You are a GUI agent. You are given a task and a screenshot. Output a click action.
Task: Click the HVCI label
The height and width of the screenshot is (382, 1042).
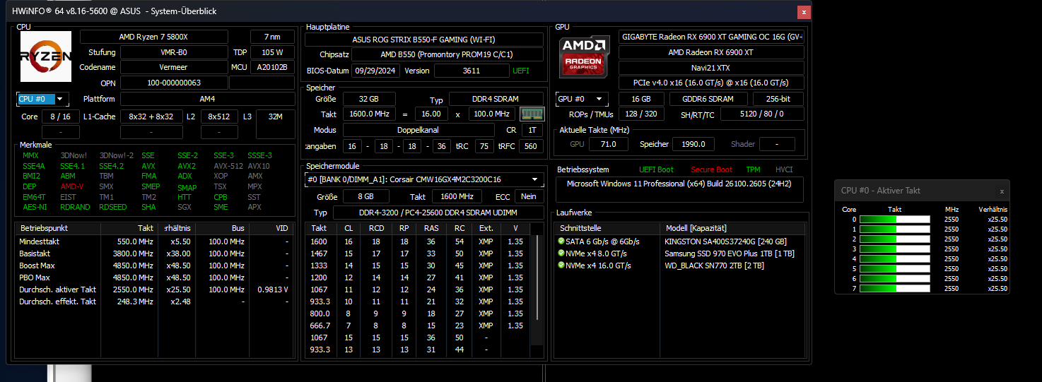coord(784,169)
